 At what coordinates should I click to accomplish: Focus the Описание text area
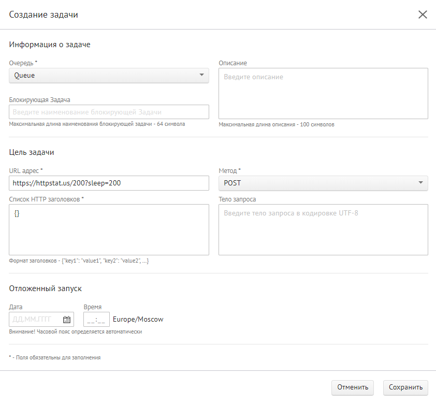tap(323, 93)
